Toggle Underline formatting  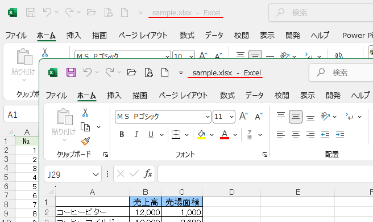click(151, 135)
